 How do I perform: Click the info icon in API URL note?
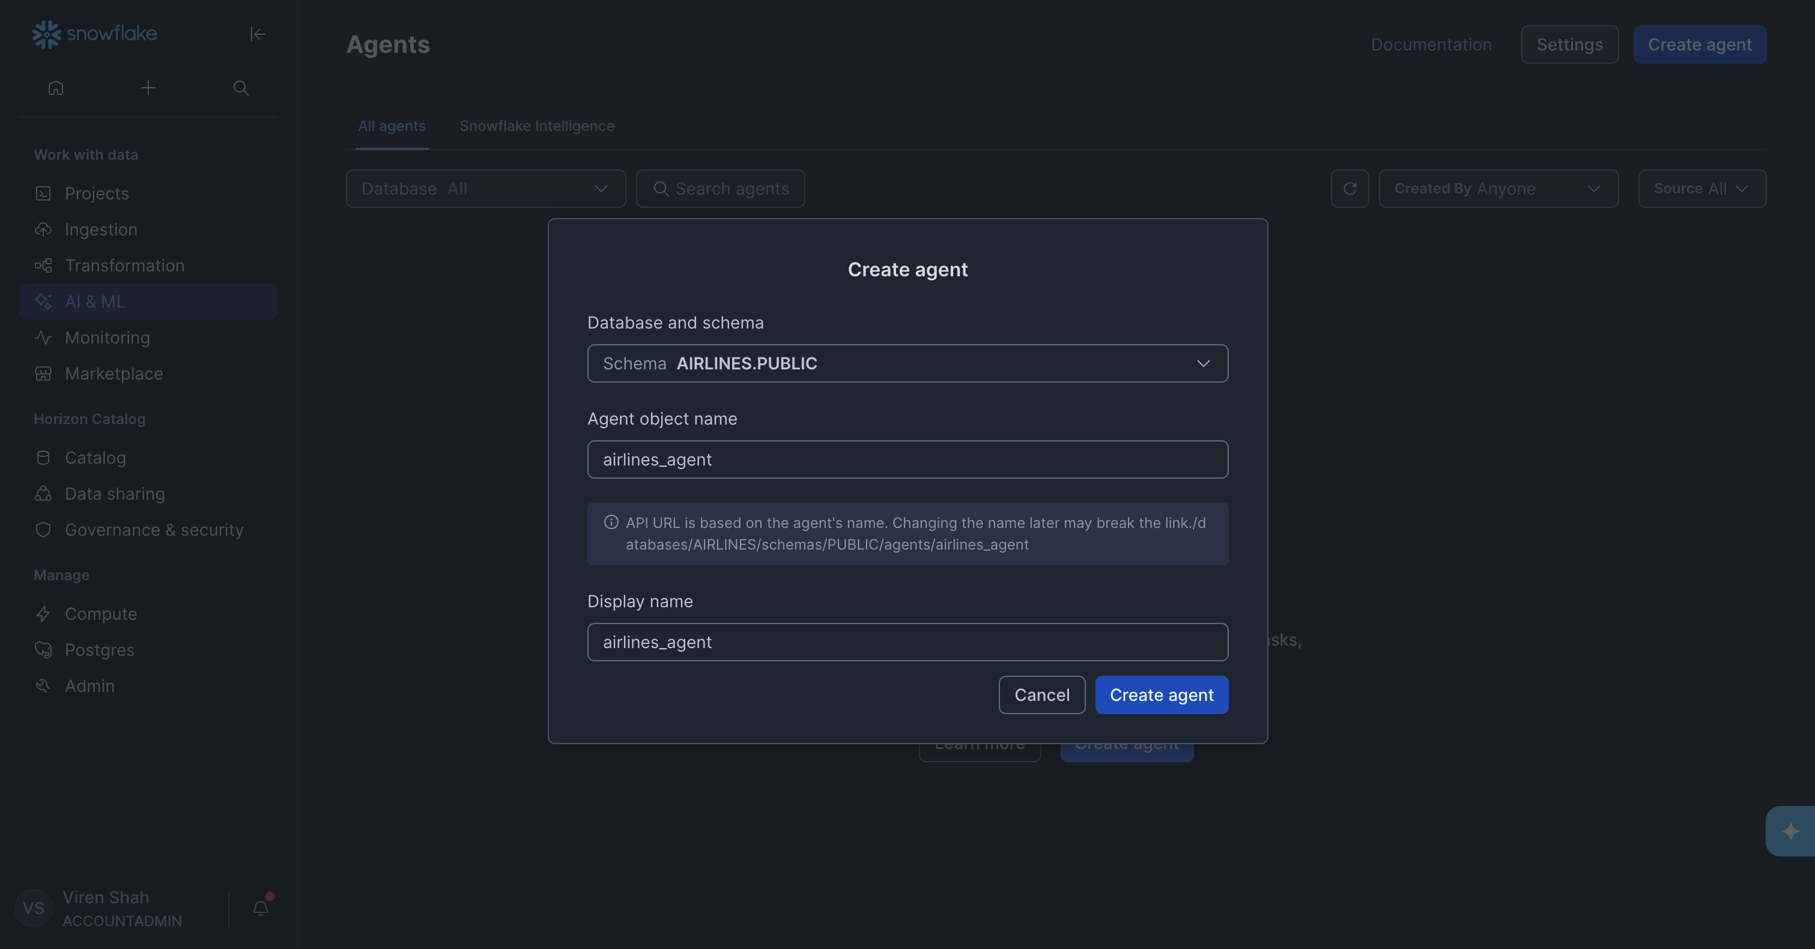[611, 523]
